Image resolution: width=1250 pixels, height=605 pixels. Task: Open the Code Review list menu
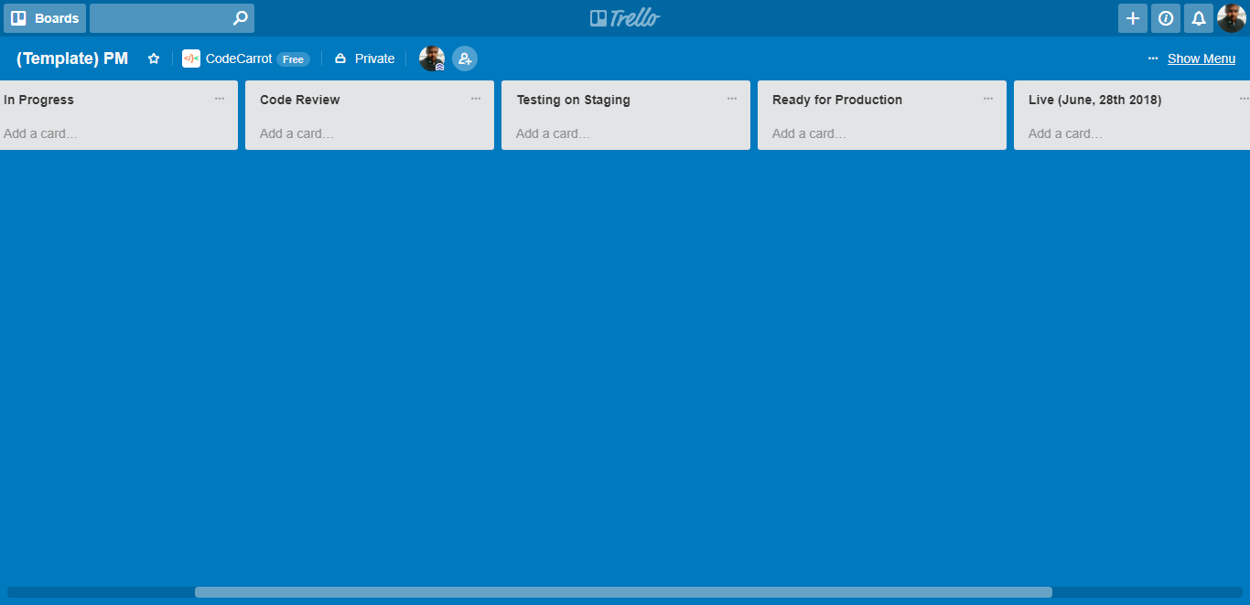click(x=475, y=98)
